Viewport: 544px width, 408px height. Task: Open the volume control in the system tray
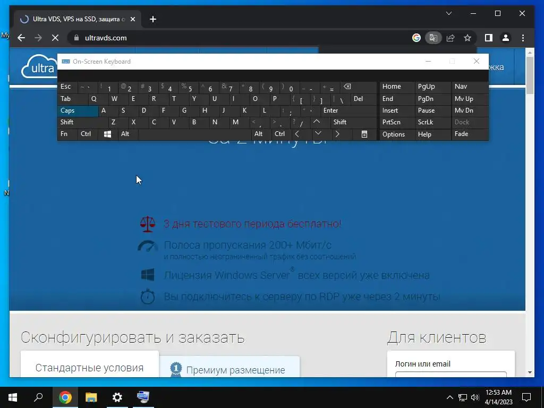click(475, 397)
